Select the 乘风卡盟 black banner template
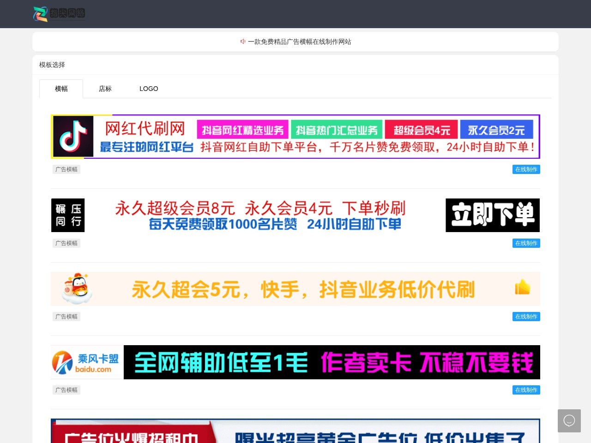591x443 pixels. click(295, 362)
